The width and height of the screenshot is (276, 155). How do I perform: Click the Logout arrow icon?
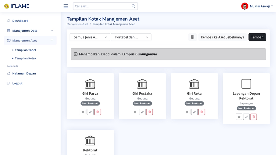[9, 83]
